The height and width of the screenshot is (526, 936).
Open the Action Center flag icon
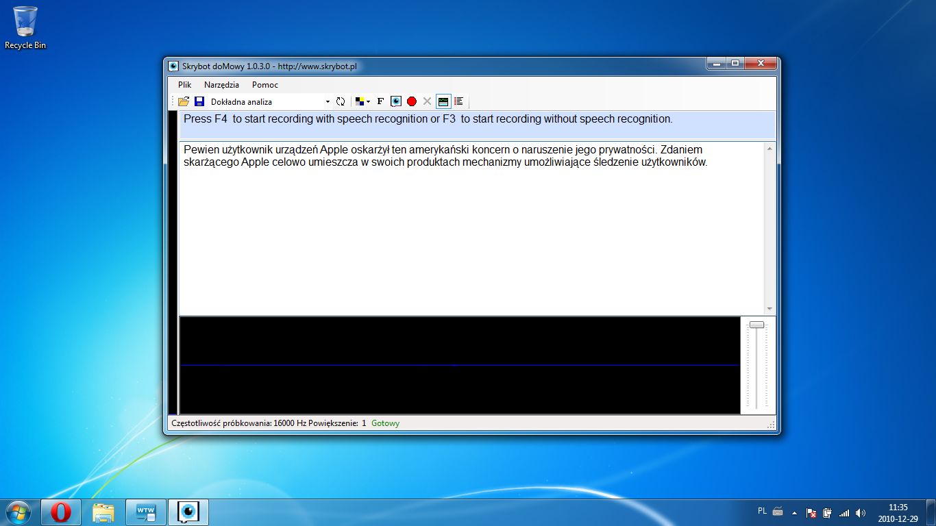811,512
